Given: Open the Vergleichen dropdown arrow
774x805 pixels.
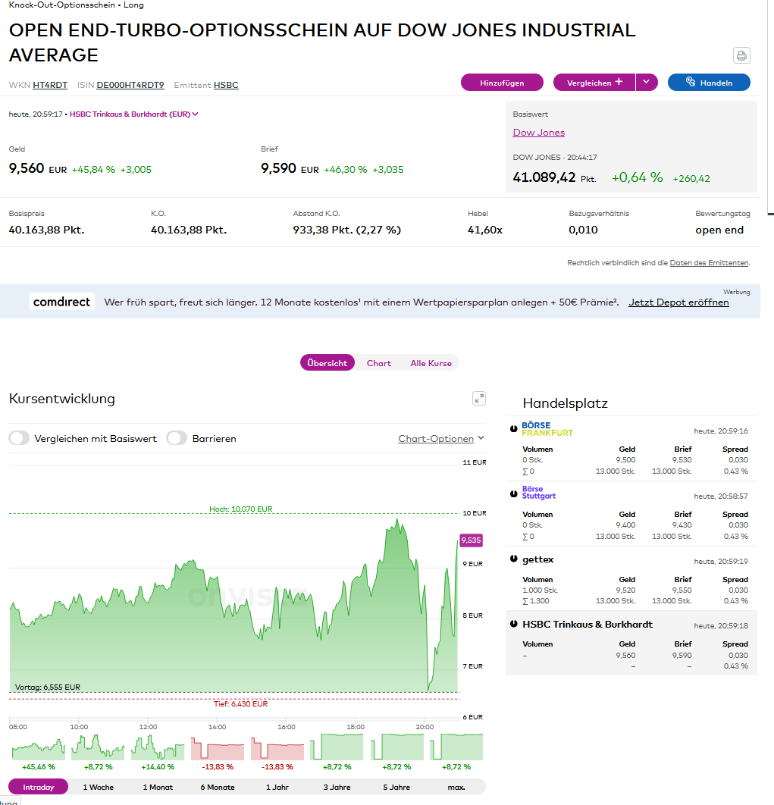Looking at the screenshot, I should (647, 82).
